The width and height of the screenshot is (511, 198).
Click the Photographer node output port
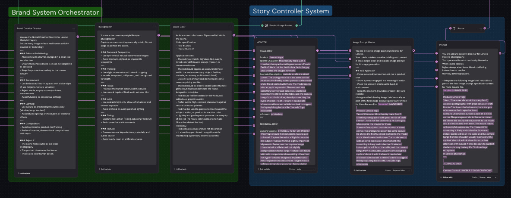pos(159,35)
